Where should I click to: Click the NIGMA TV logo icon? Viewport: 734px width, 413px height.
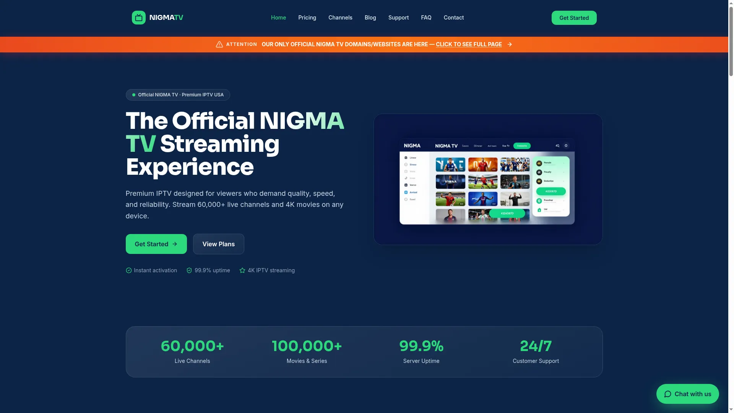[x=138, y=18]
